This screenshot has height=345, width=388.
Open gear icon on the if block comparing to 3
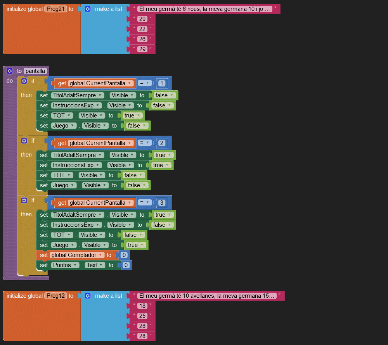tap(24, 200)
